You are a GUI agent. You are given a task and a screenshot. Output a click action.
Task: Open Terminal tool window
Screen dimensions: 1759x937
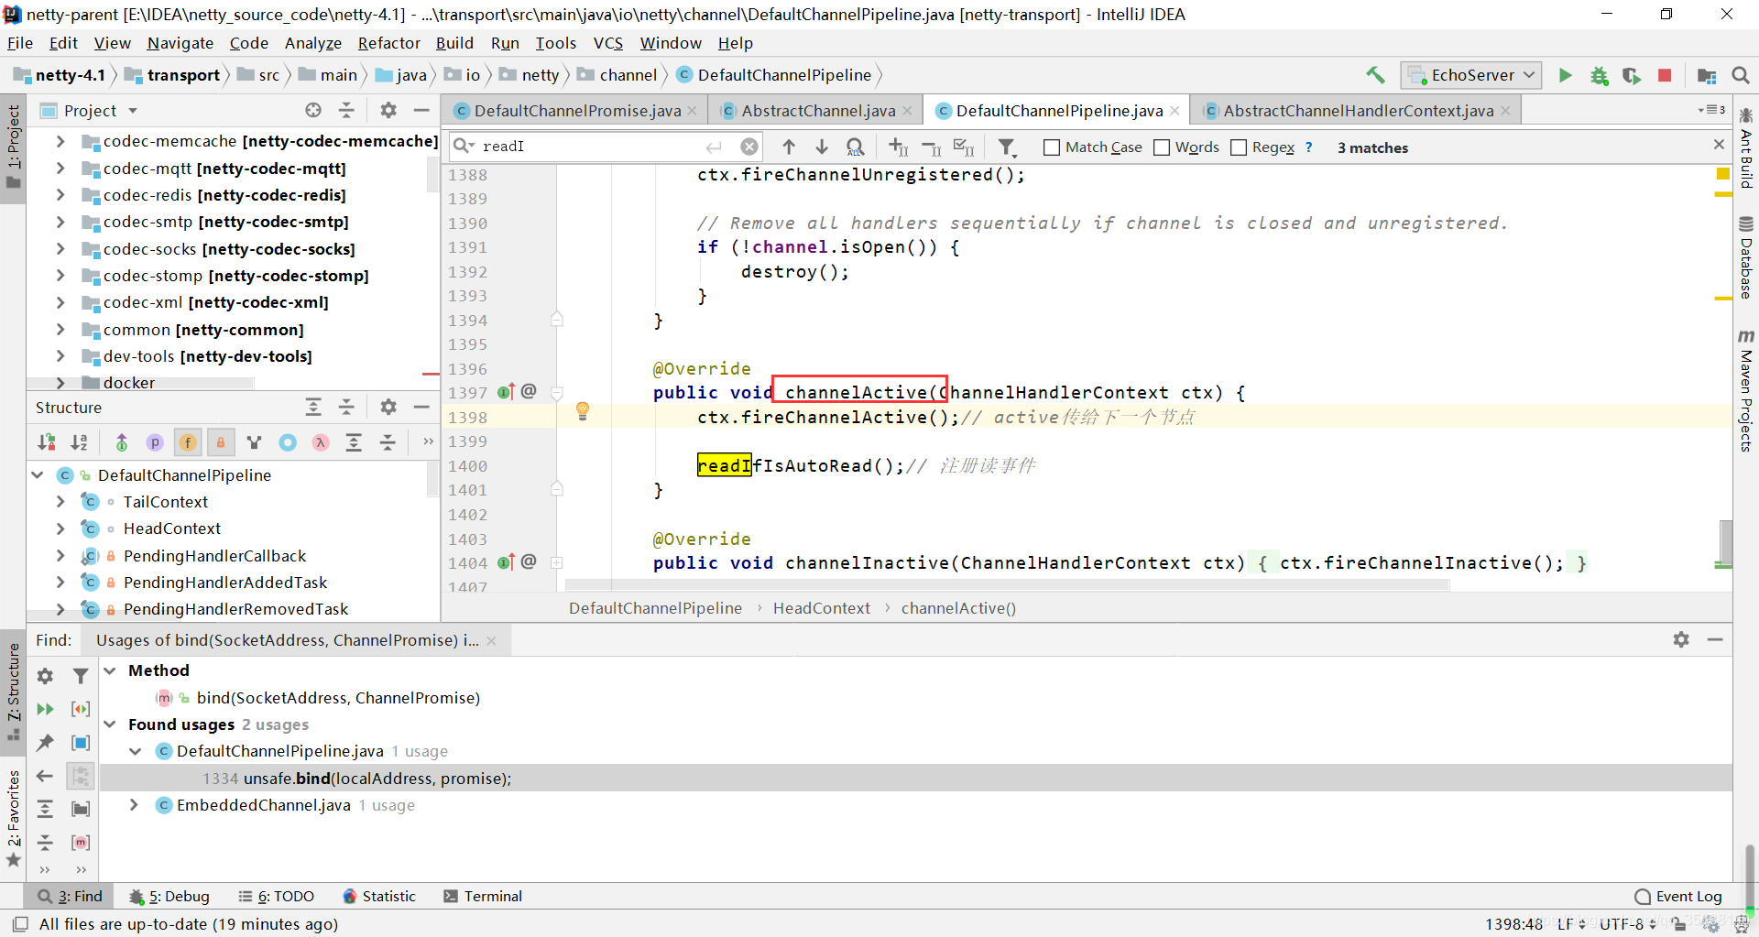click(483, 896)
